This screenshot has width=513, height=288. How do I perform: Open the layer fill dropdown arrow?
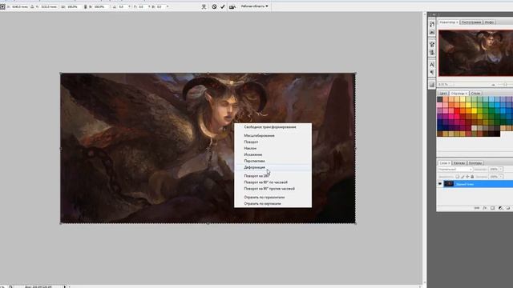[x=500, y=177]
